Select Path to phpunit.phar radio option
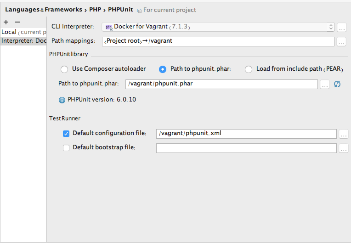 (x=163, y=69)
